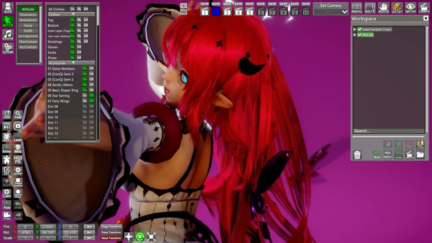Toggle the Local axis icon
The width and height of the screenshot is (432, 243).
tap(18, 137)
